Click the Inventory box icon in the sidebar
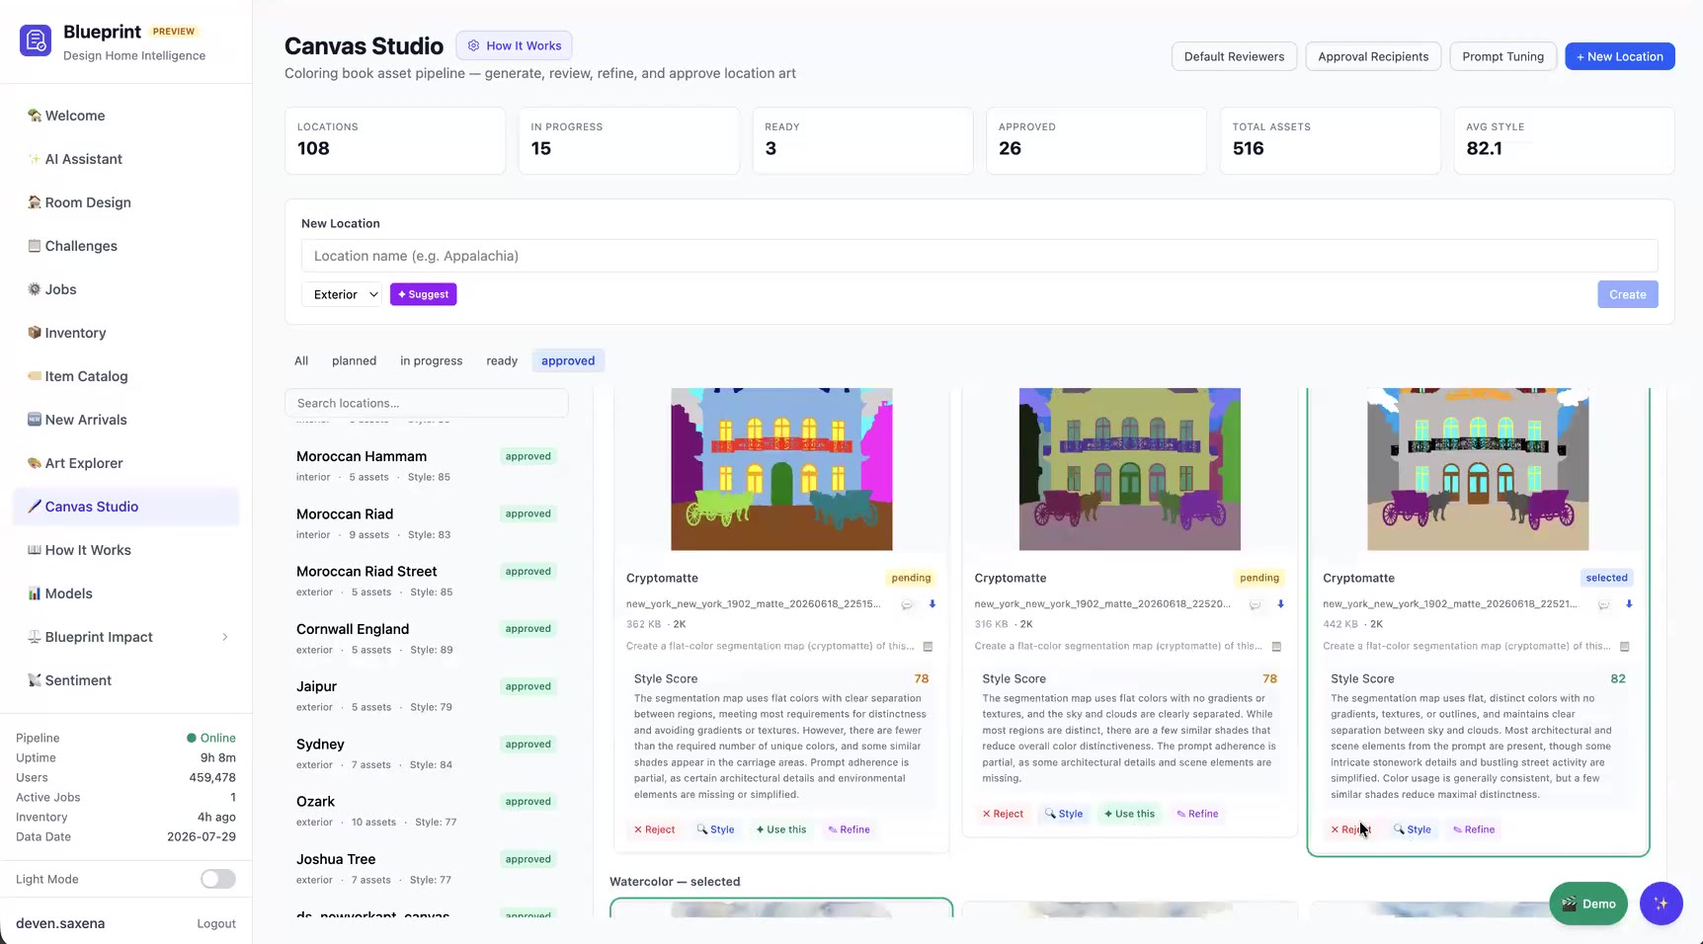 point(35,333)
